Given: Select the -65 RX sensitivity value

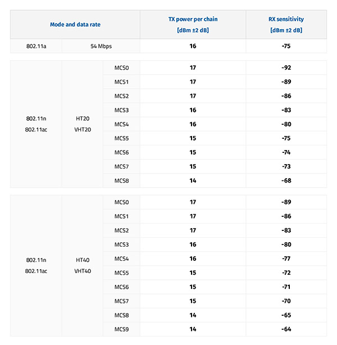Looking at the screenshot, I should click(286, 315).
